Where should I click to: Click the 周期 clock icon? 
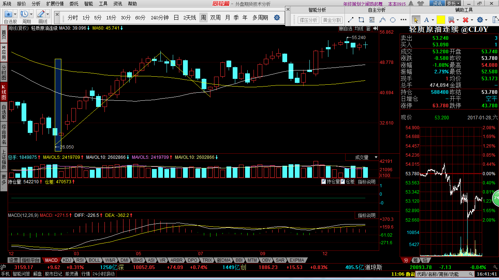click(24, 14)
